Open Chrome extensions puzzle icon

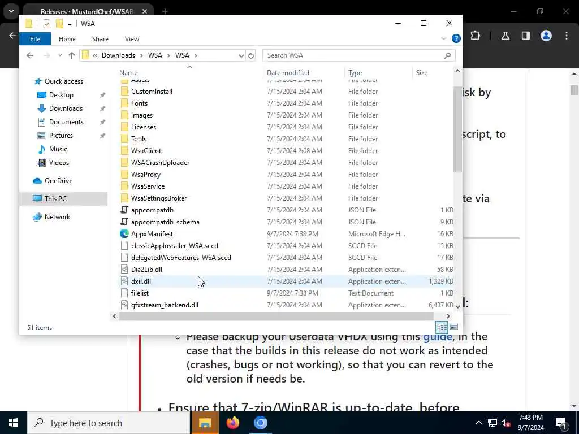click(x=475, y=36)
